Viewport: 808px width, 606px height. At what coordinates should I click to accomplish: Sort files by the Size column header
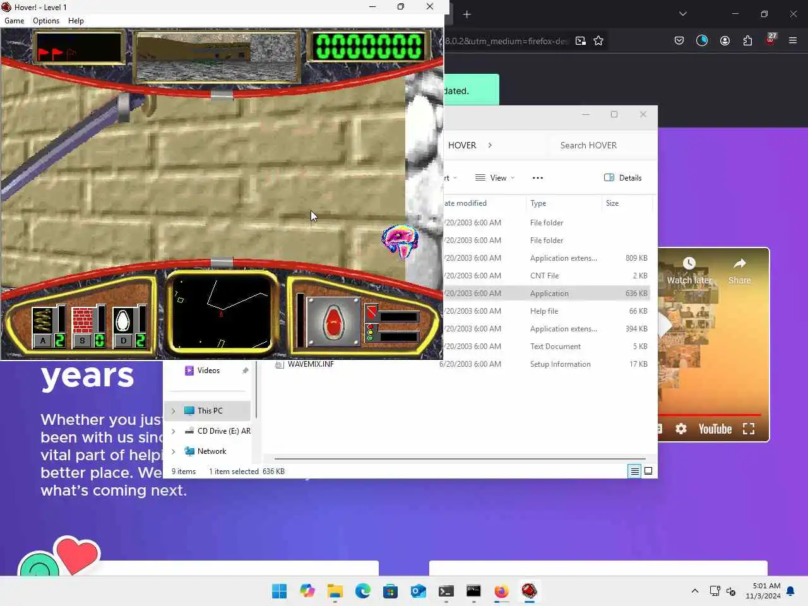[626, 203]
